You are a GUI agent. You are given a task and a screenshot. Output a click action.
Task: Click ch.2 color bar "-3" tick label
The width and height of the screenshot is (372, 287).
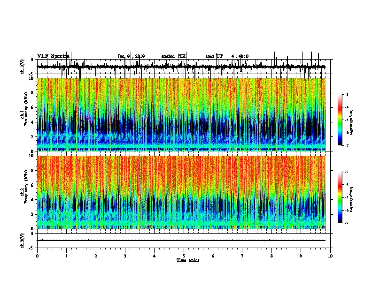point(347,172)
